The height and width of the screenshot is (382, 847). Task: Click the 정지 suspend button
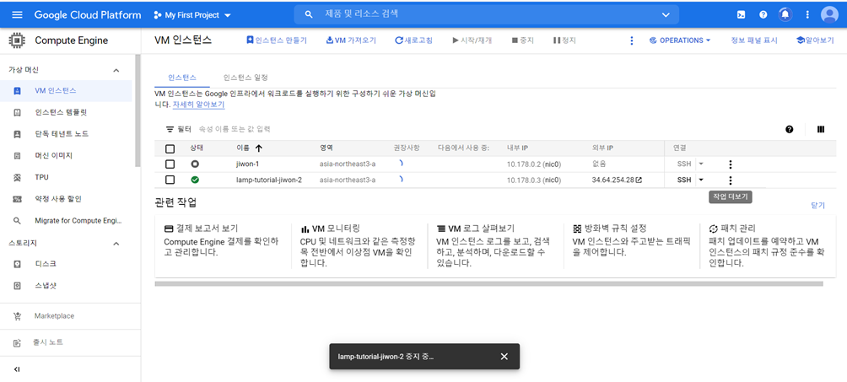564,40
